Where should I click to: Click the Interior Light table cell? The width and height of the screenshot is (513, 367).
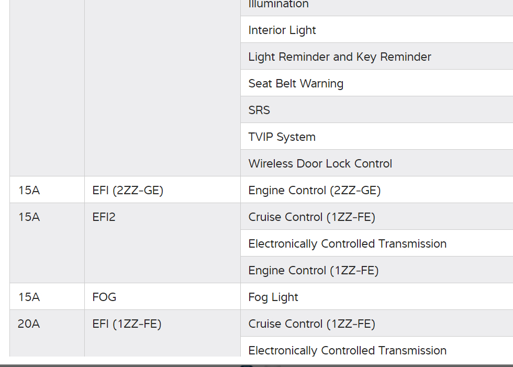point(282,30)
